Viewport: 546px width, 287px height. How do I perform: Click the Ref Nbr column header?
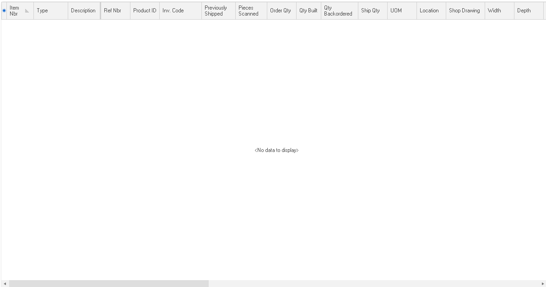(115, 11)
